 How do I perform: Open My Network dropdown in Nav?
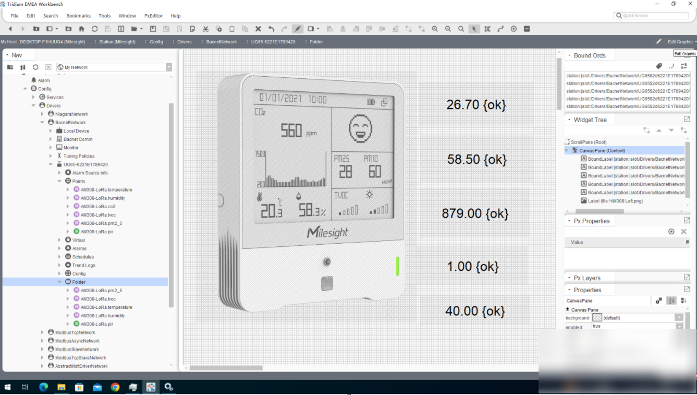pyautogui.click(x=169, y=67)
